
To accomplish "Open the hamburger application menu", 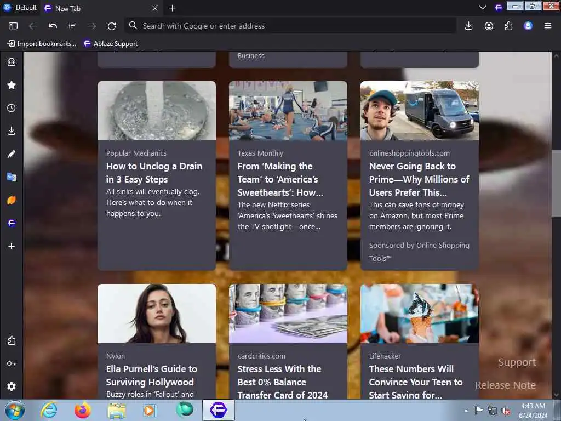I will tap(548, 26).
